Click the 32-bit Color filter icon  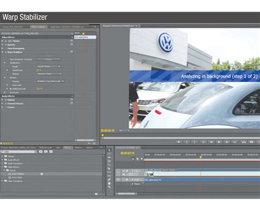point(46,151)
